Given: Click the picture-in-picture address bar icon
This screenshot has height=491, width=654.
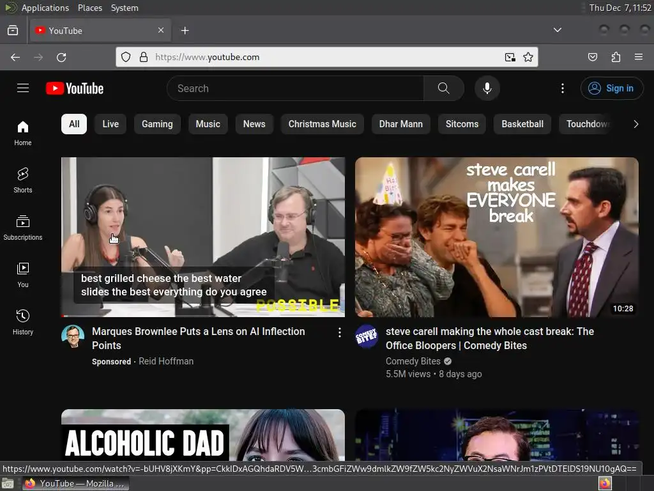Looking at the screenshot, I should pyautogui.click(x=510, y=57).
